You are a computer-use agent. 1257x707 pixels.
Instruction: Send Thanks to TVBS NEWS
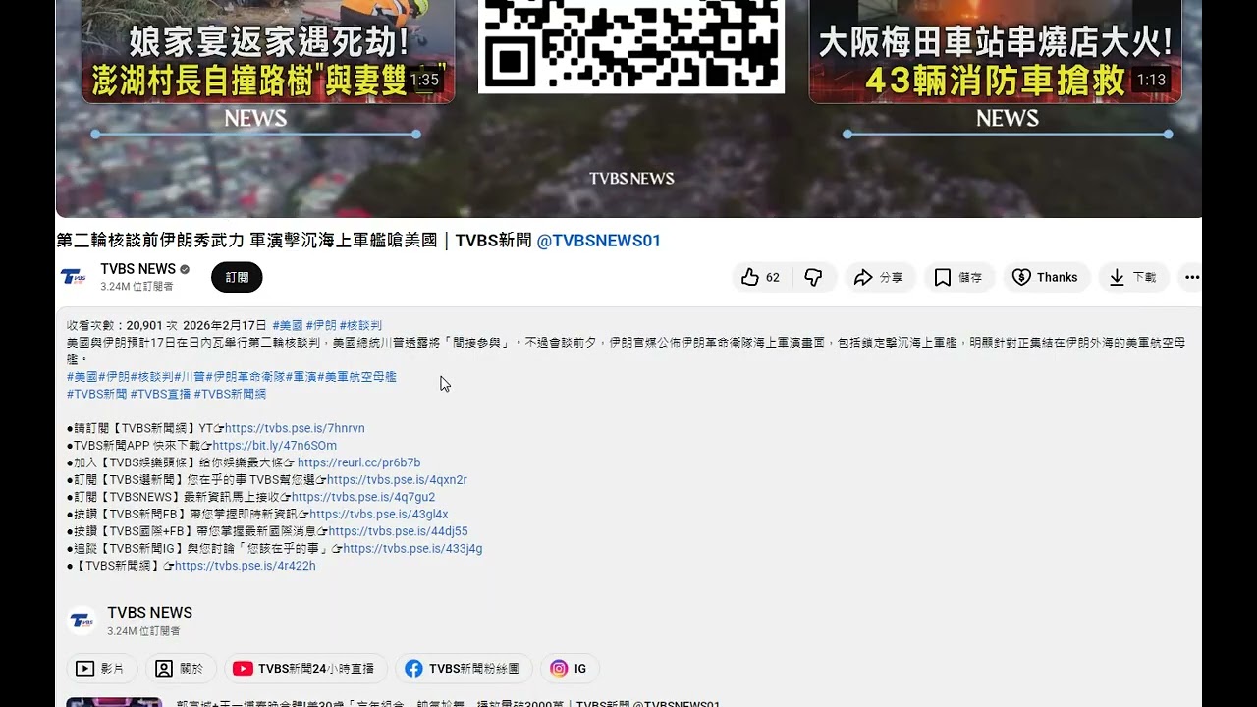coord(1045,278)
